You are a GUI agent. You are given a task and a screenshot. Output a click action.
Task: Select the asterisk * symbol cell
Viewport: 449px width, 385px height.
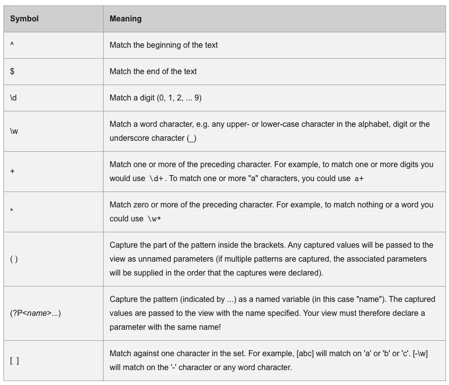12,212
